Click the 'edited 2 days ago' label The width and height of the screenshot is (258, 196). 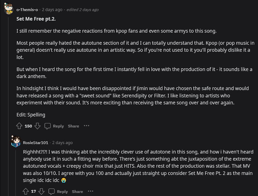point(83,10)
